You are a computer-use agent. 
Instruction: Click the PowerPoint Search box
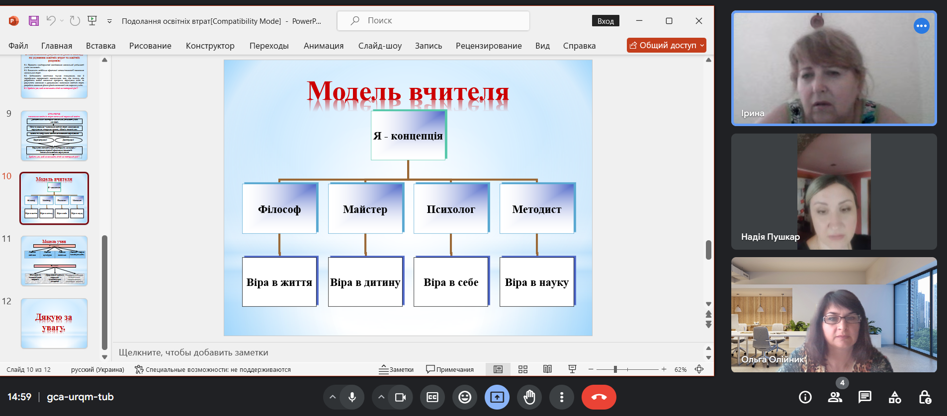(x=433, y=21)
